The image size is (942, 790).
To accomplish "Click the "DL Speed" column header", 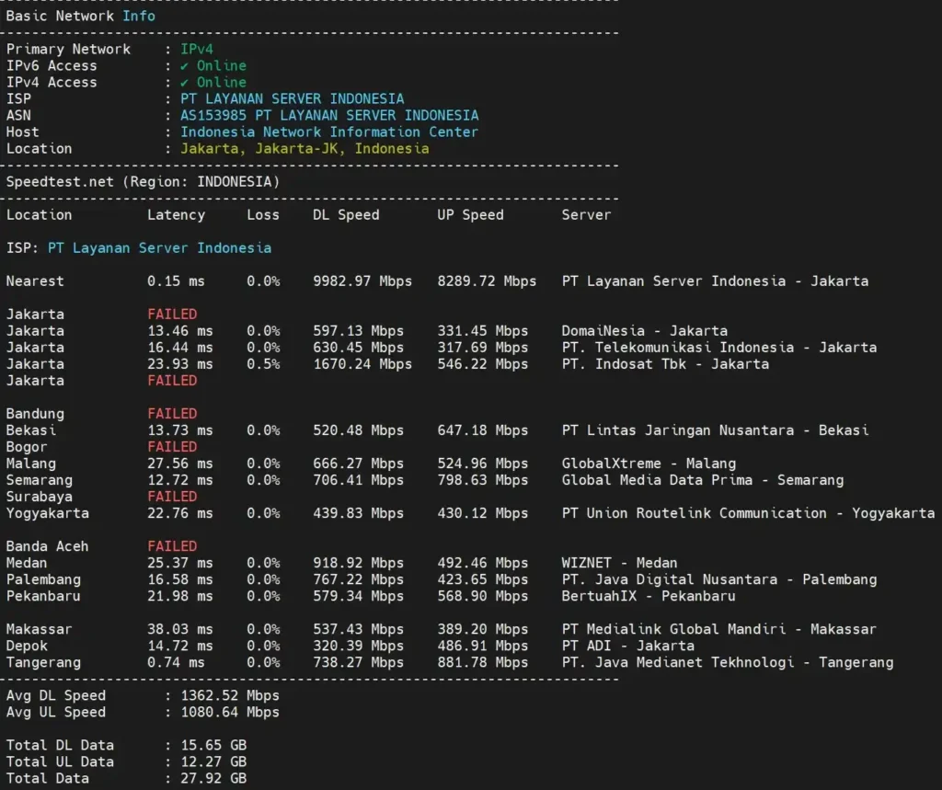I will [x=346, y=215].
